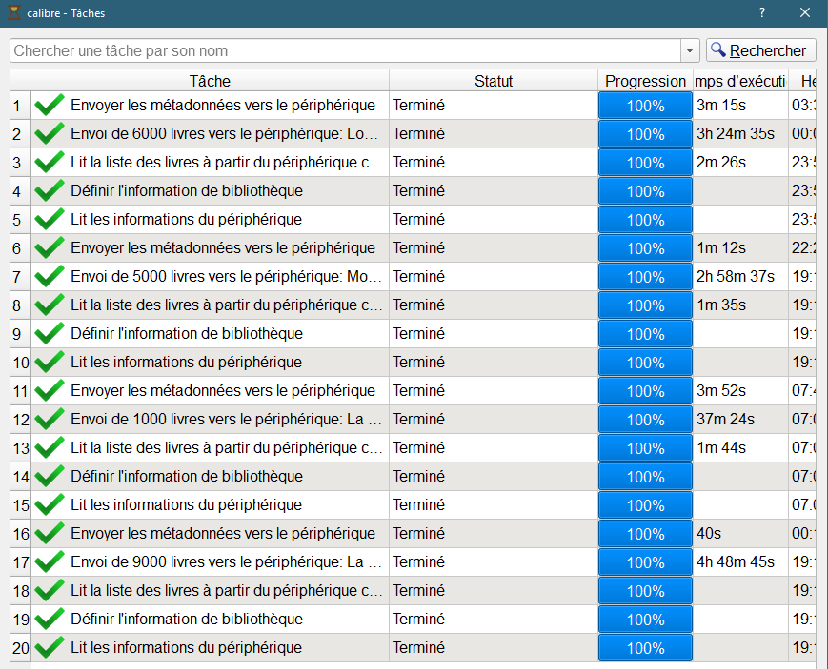
Task: Select row 8 'Lit la liste des livres' task
Action: click(x=227, y=305)
